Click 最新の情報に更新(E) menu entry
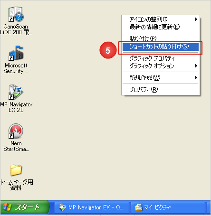The width and height of the screenshot is (211, 216). [161, 27]
